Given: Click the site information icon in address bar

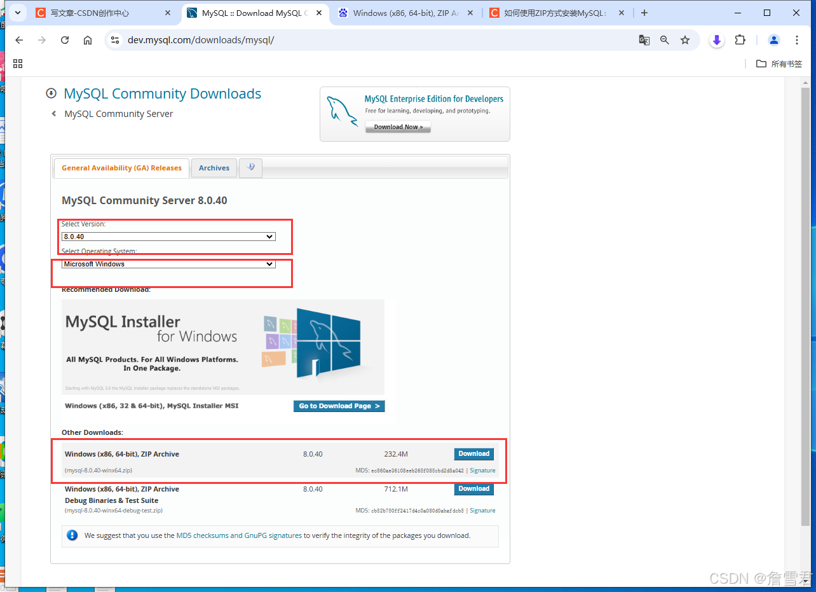Looking at the screenshot, I should coord(115,40).
